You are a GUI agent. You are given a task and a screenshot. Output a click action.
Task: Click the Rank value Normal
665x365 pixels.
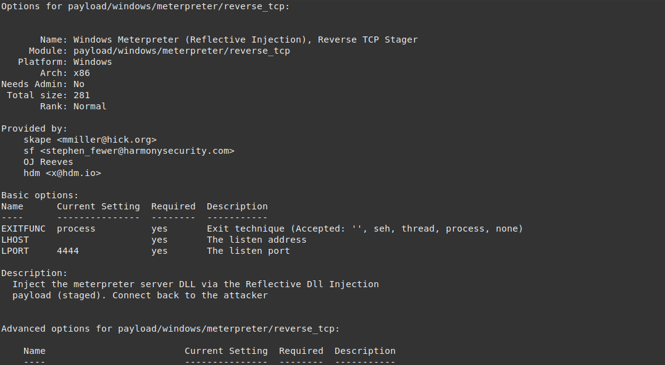coord(90,106)
